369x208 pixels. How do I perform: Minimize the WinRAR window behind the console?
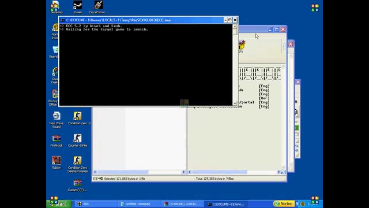[x=270, y=29]
